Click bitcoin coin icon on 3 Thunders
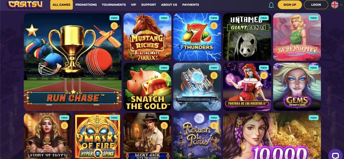The height and width of the screenshot is (159, 344). coord(214,26)
